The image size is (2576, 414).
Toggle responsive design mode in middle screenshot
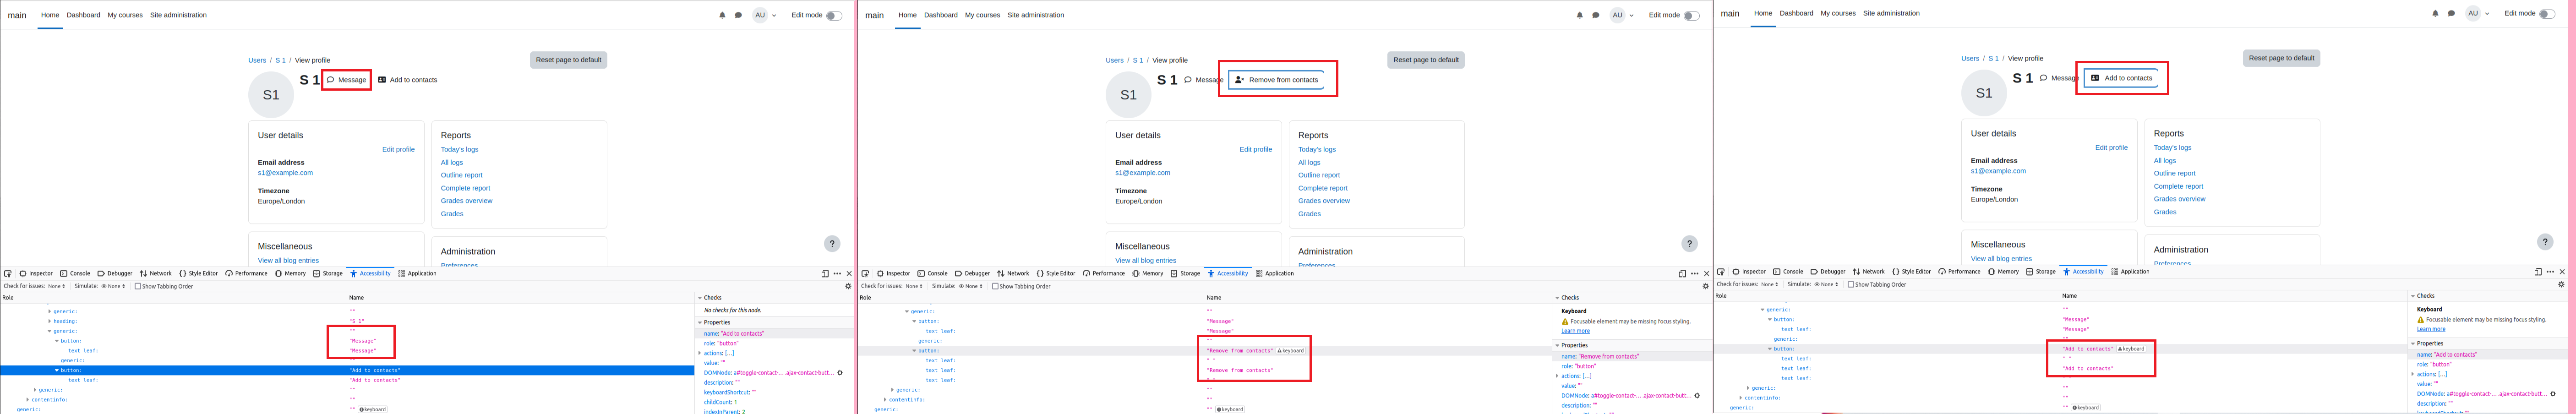[1682, 273]
